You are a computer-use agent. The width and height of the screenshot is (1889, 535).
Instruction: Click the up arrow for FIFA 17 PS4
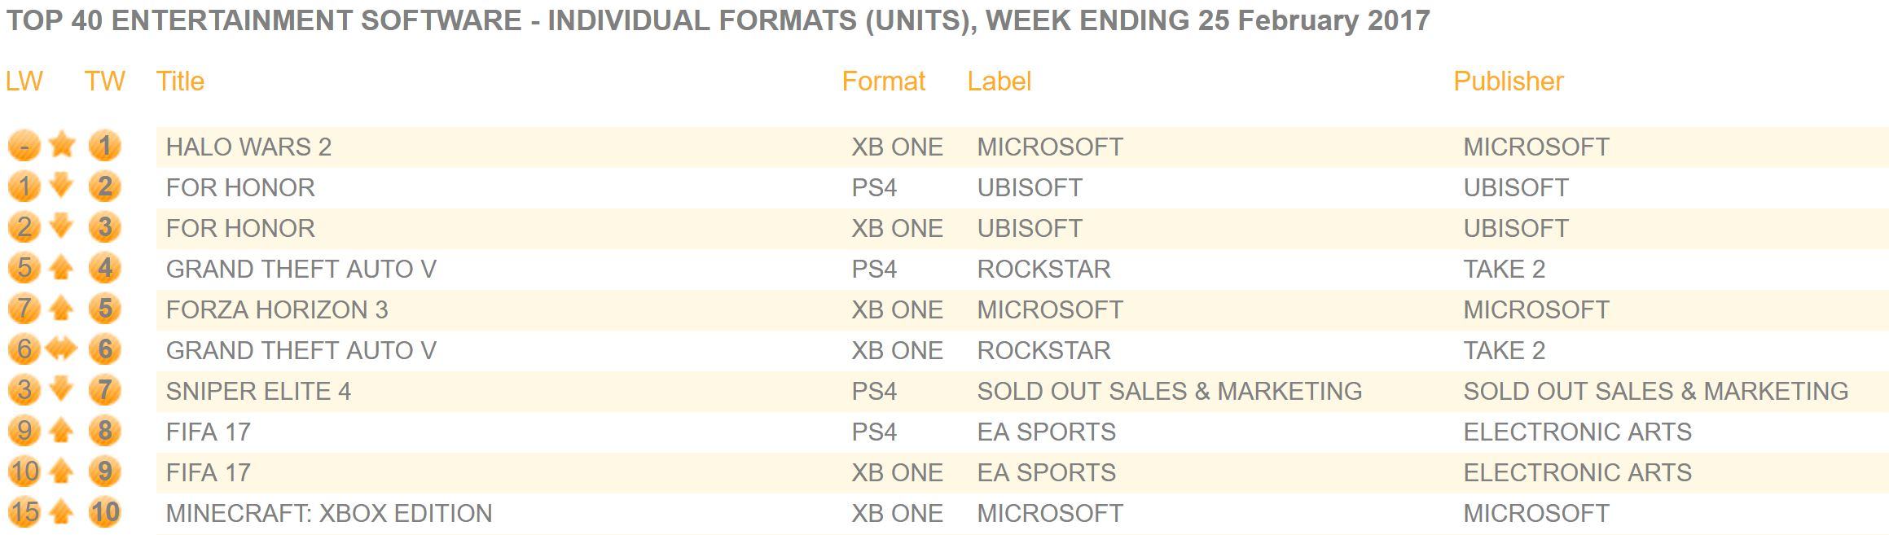point(62,431)
